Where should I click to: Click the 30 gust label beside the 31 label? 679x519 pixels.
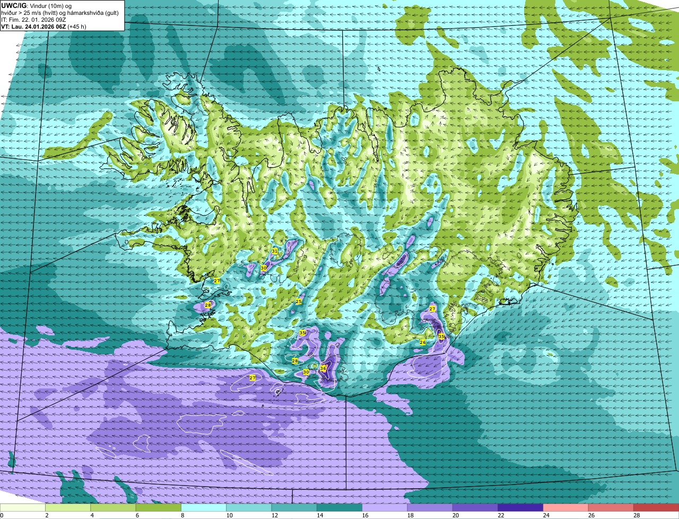(264, 268)
